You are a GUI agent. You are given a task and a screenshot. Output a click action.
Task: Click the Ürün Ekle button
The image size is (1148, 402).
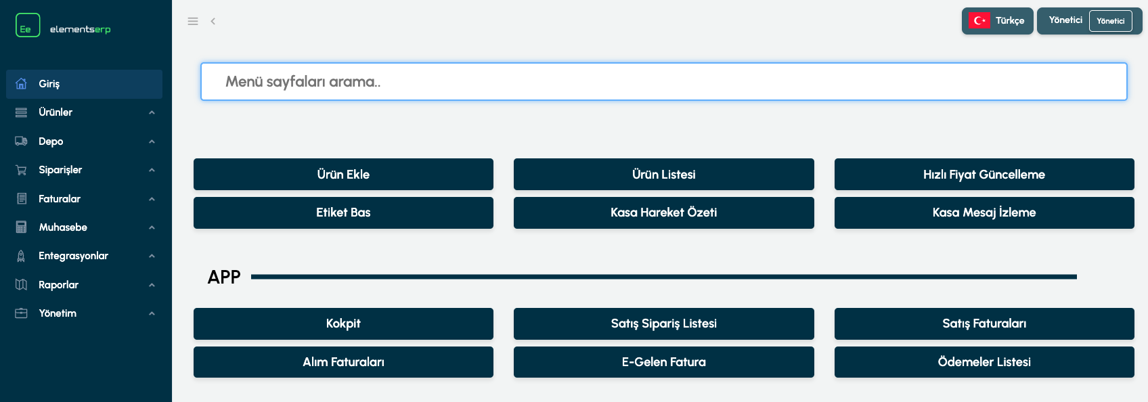(x=343, y=175)
